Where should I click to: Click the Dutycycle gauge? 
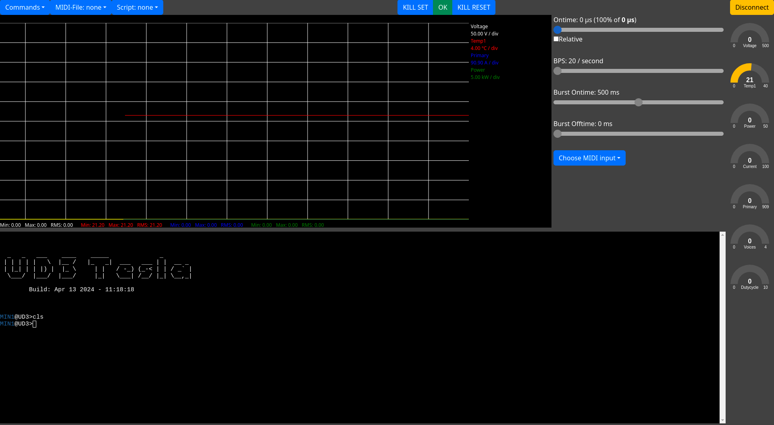point(749,277)
